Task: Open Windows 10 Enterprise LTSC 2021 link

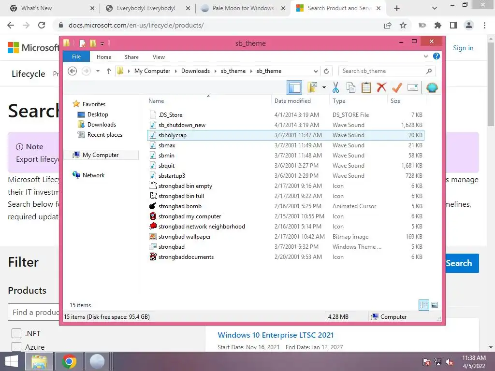Action: coord(276,335)
